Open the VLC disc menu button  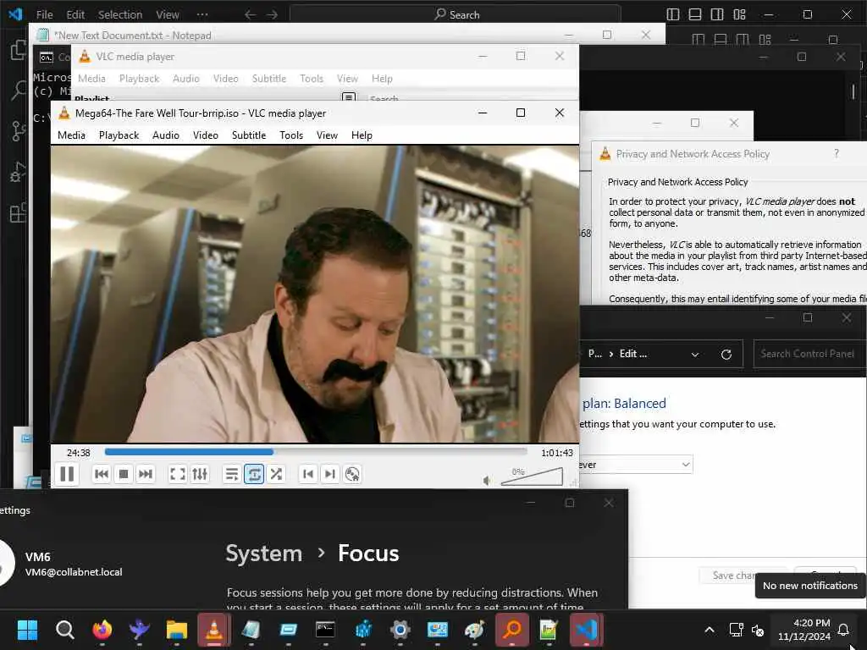pyautogui.click(x=352, y=474)
